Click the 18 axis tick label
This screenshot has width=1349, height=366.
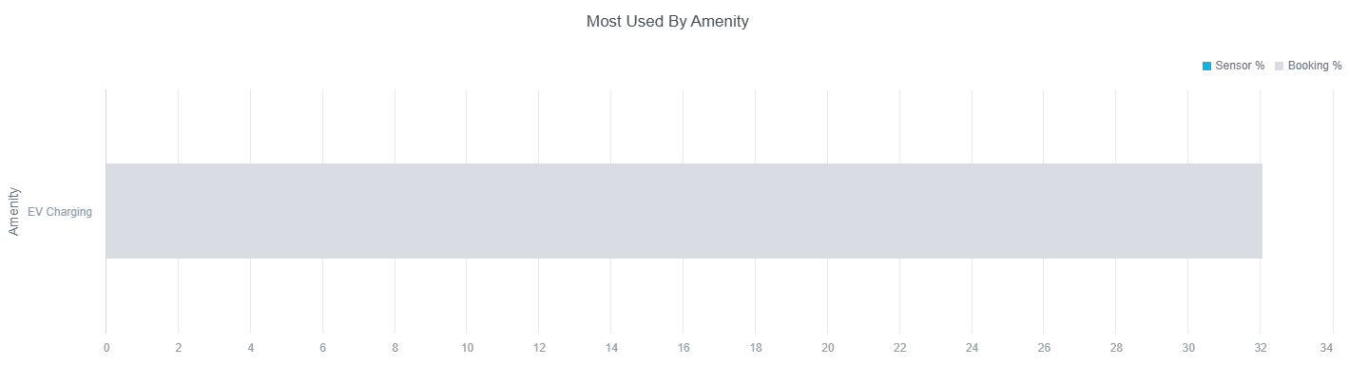(755, 348)
